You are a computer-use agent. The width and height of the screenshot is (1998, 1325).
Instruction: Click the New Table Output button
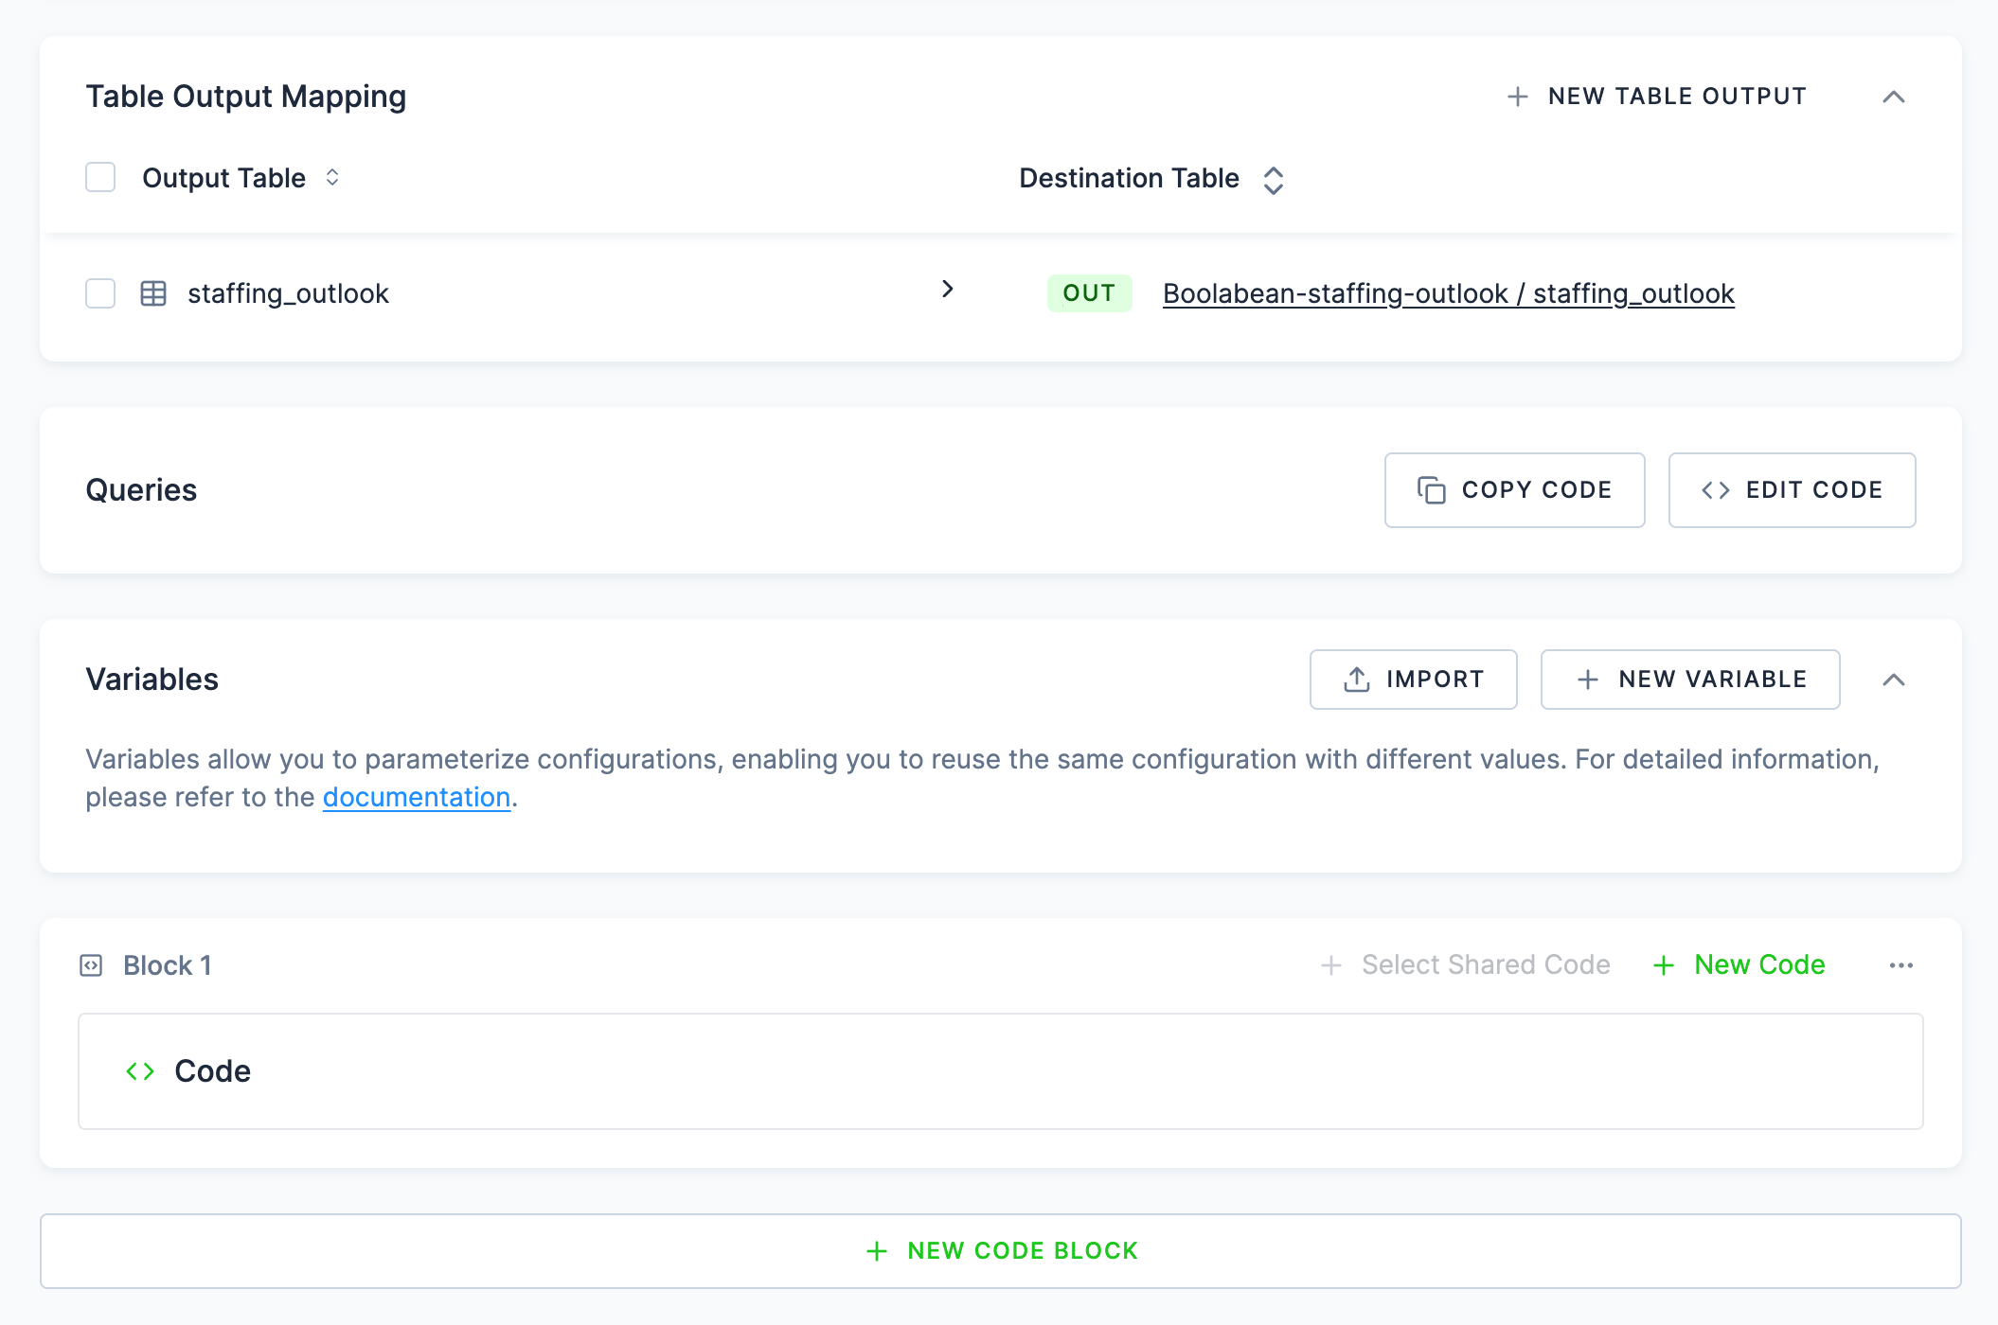(x=1656, y=97)
